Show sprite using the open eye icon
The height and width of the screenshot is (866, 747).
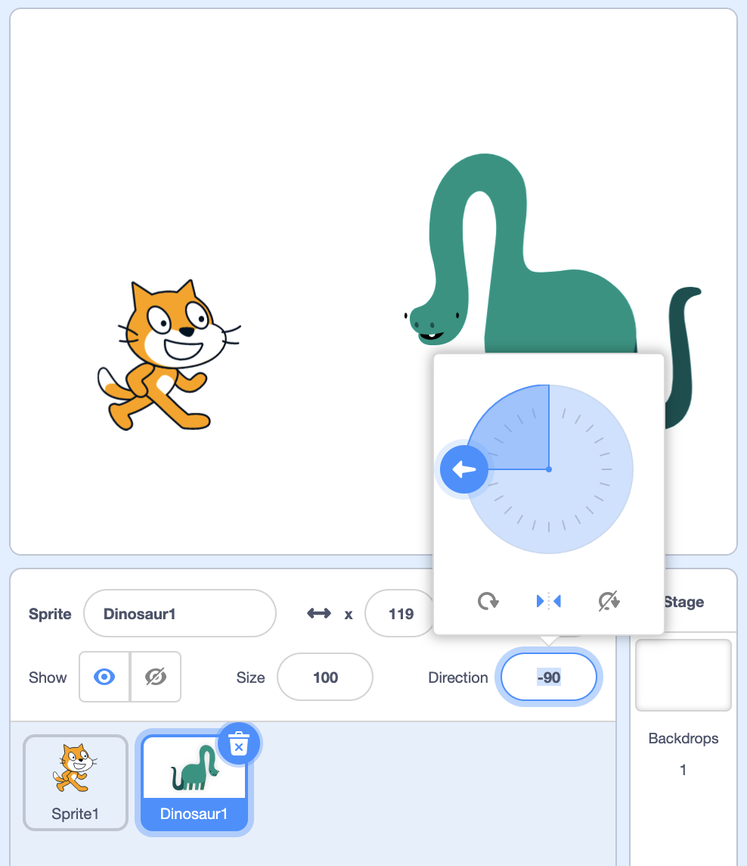(104, 677)
